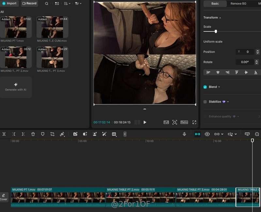Click the search icon in media panel
Viewport: 261px width, 212px height.
tap(47, 4)
